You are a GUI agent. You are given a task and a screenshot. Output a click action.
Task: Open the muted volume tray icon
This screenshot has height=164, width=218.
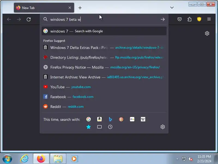tap(190, 159)
